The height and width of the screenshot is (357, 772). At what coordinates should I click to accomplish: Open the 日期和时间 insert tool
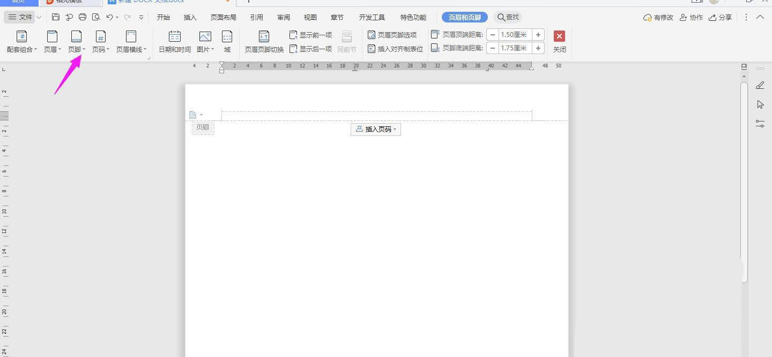tap(174, 41)
